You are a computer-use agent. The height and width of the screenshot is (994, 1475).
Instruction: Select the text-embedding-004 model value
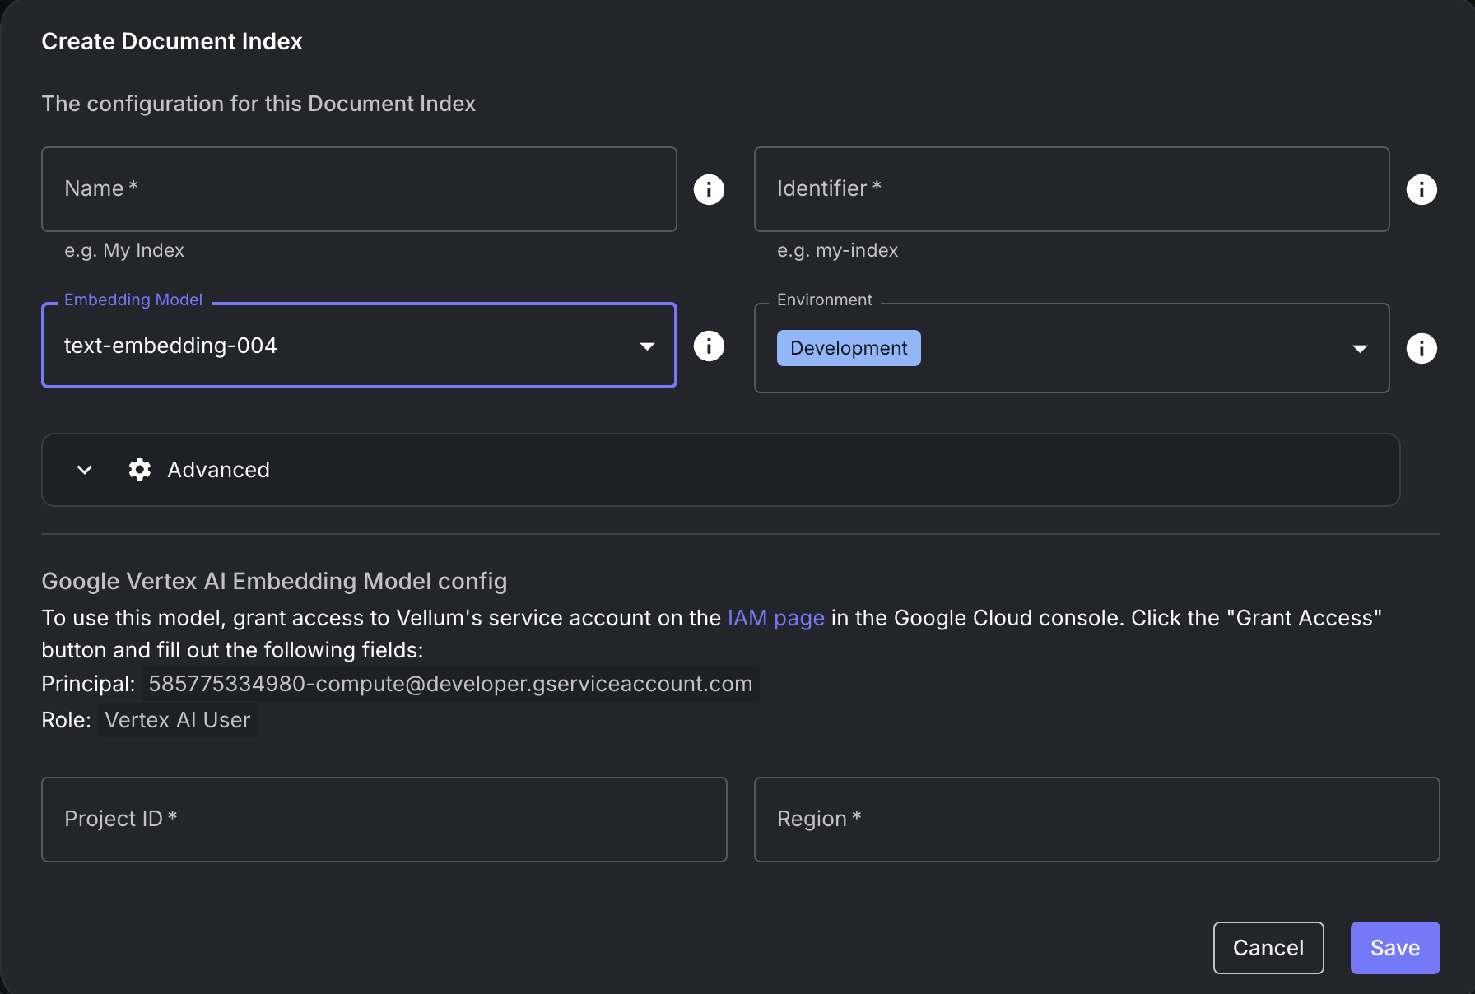[x=170, y=346]
